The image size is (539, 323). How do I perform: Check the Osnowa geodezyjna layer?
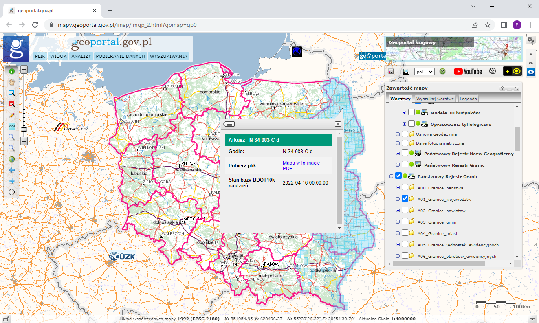click(405, 134)
